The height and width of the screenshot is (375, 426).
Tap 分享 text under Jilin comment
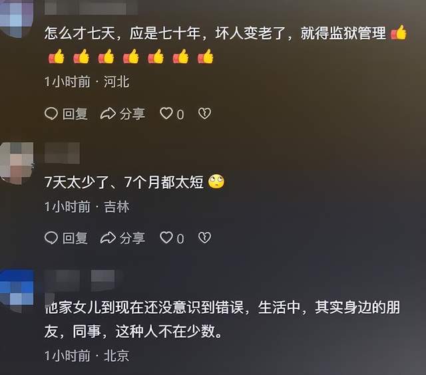(132, 238)
